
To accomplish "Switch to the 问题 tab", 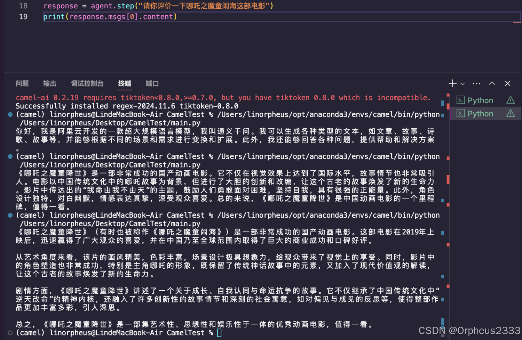I will (22, 83).
